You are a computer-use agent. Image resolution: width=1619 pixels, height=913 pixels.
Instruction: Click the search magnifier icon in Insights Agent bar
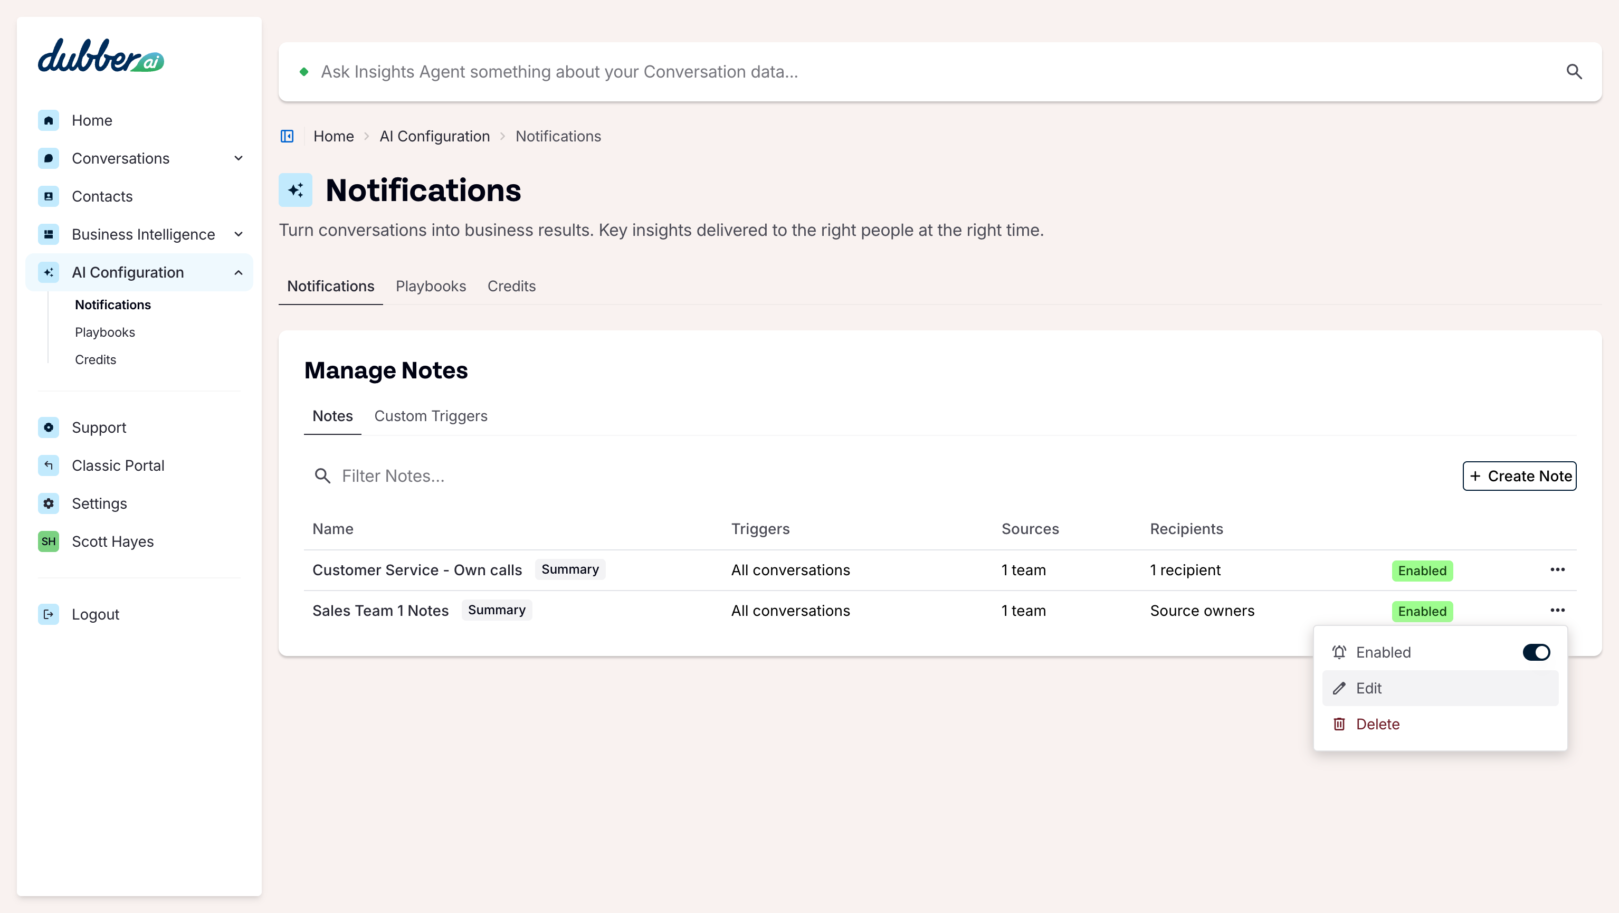click(x=1574, y=72)
